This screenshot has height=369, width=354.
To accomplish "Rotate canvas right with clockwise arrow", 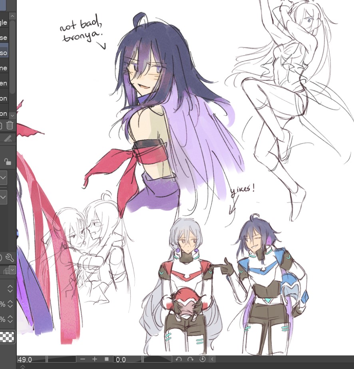I will pos(191,359).
